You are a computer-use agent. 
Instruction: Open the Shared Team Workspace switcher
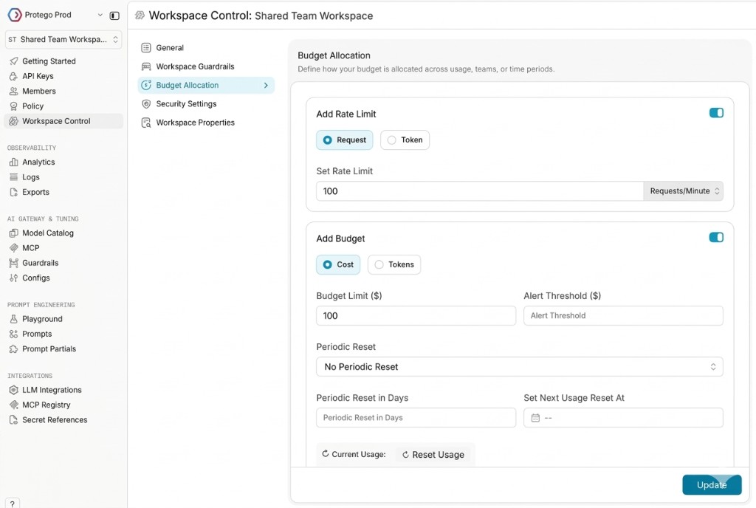pyautogui.click(x=63, y=40)
